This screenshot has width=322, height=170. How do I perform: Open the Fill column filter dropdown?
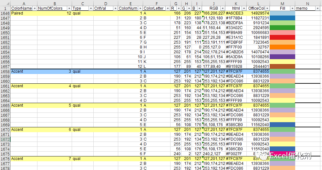click(292, 8)
